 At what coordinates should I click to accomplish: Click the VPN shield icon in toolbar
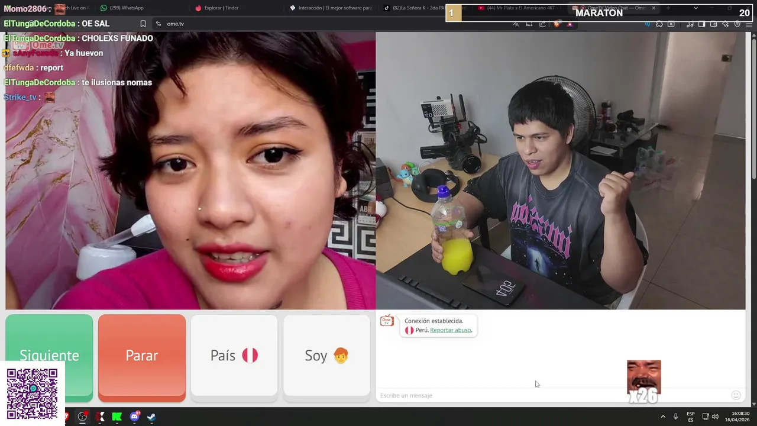point(737,24)
